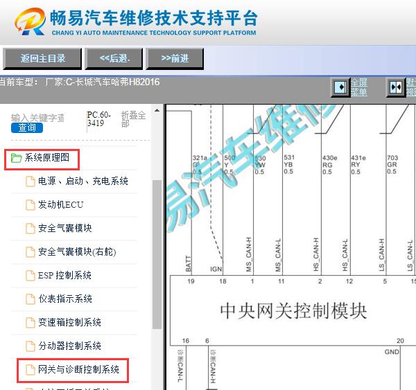
Task: Select the 分动器控制系统 entry
Action: click(69, 346)
